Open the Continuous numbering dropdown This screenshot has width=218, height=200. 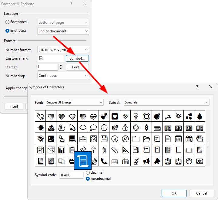click(x=63, y=76)
